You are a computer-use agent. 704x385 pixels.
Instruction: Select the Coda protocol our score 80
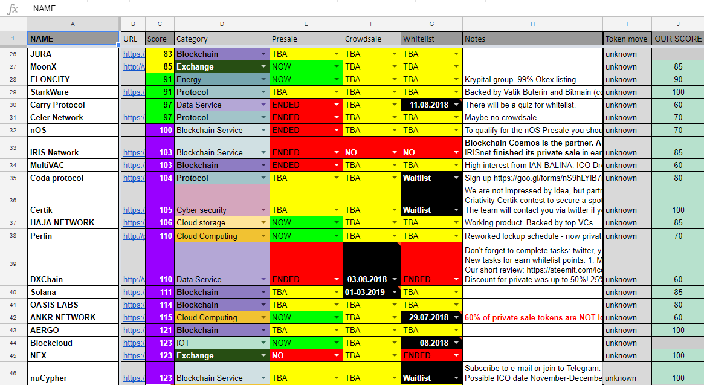[678, 178]
